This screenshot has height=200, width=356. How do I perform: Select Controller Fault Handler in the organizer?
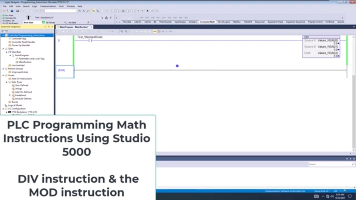click(23, 42)
